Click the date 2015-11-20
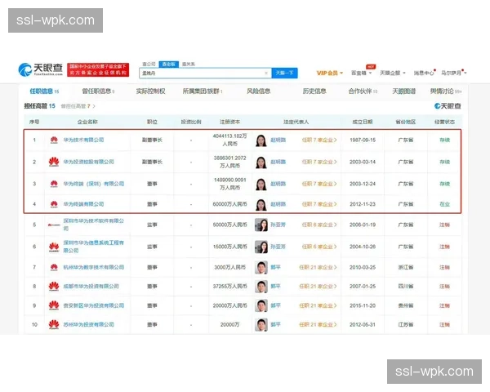This screenshot has height=392, width=490. coord(363,305)
